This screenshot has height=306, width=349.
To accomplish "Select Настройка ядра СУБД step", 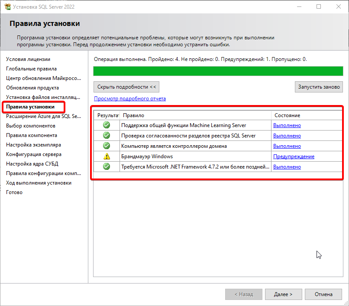I will (x=32, y=164).
